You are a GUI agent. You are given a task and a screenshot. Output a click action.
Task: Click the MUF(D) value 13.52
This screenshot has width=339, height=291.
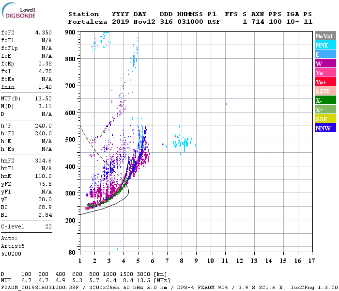coord(44,98)
